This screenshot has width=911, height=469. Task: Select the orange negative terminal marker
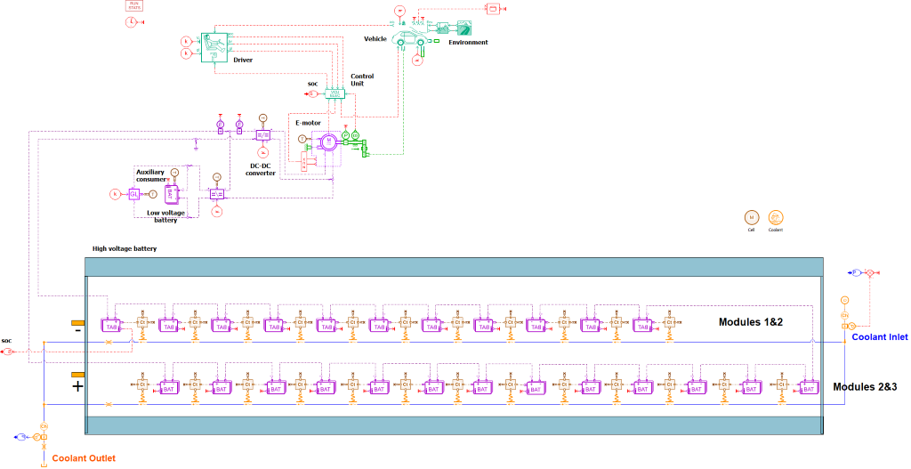click(x=78, y=322)
